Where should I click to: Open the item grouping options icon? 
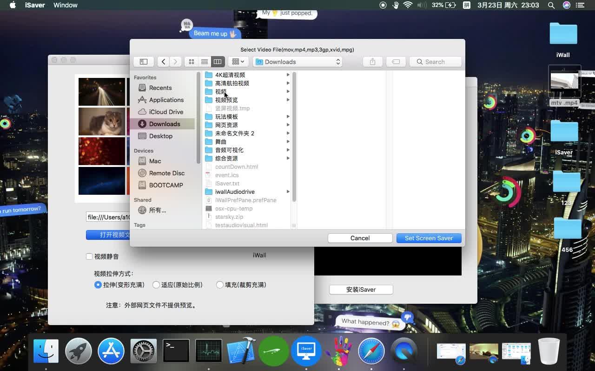237,61
